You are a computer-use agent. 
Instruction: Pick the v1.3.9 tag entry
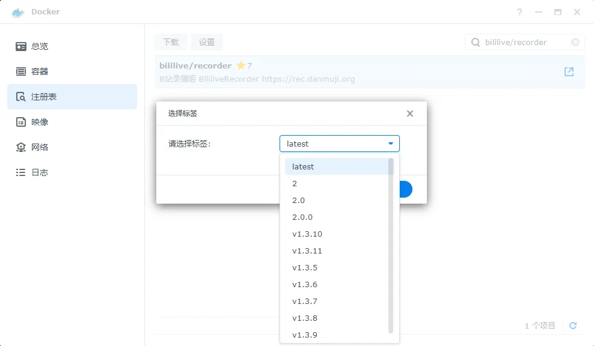point(337,335)
